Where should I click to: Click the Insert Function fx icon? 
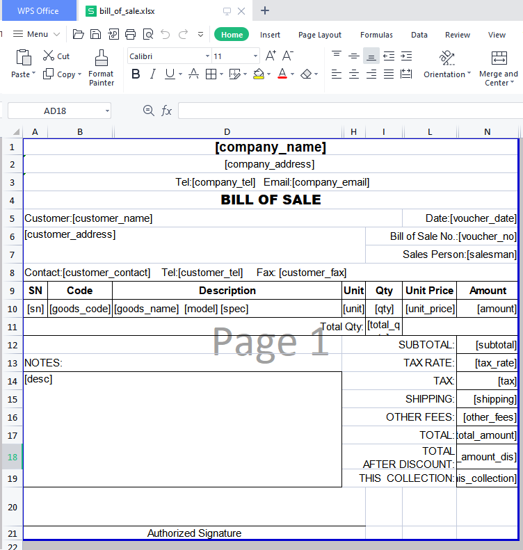[x=167, y=111]
